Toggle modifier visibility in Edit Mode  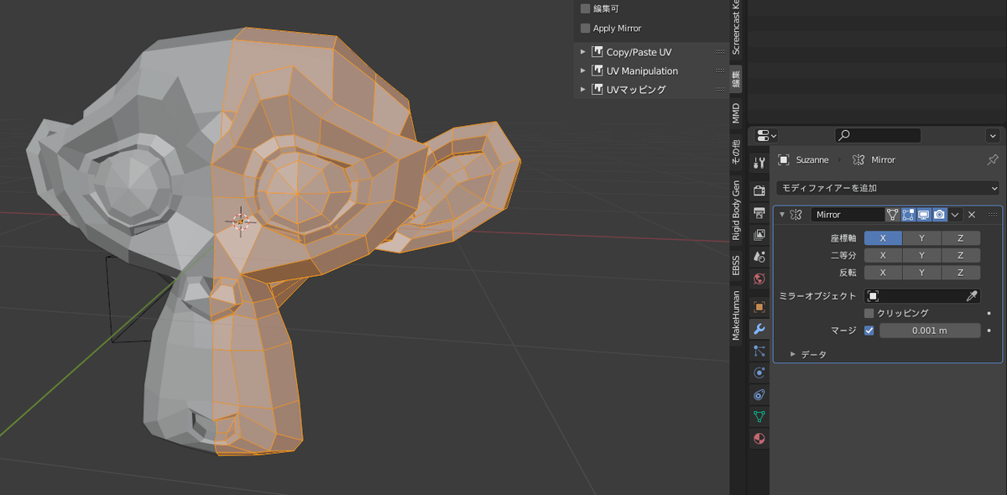pyautogui.click(x=908, y=214)
